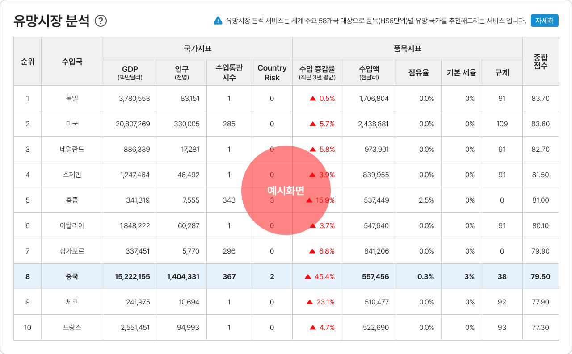Viewport: 572px width, 354px height.
Task: Click the 유망시장 분석 page title
Action: tap(51, 21)
